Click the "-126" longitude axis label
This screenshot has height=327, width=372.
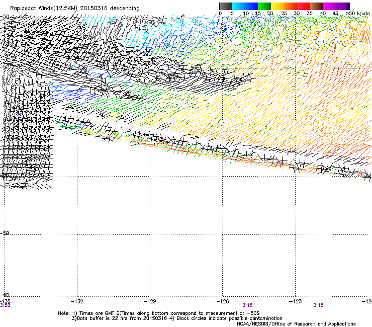223,301
